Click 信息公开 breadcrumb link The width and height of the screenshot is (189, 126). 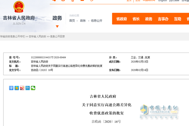97,21
